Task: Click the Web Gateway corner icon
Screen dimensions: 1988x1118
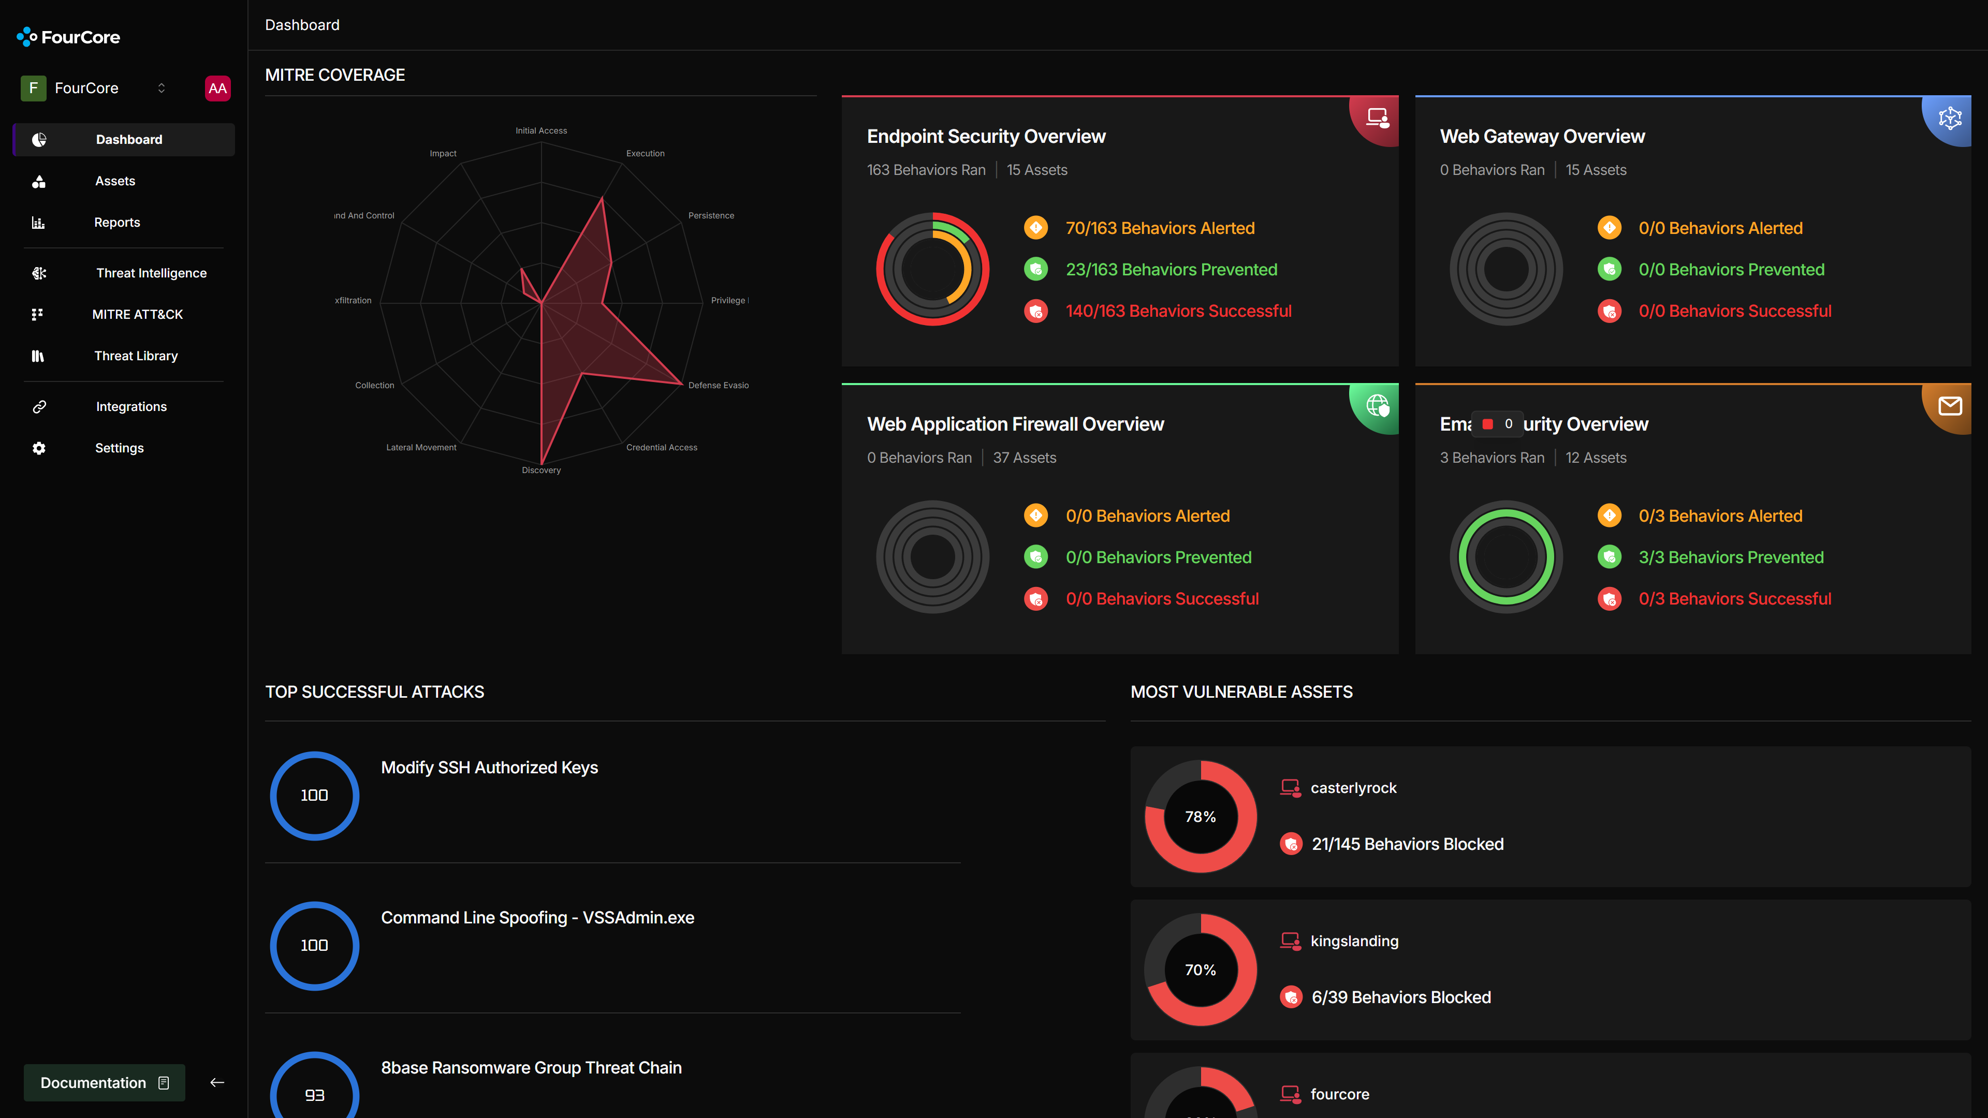Action: pyautogui.click(x=1949, y=118)
